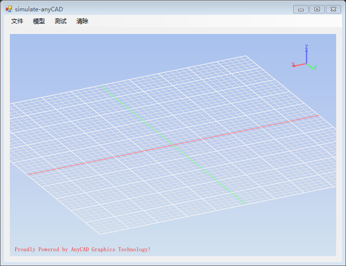Screen dimensions: 346x266
Task: Click the Z label atop the orientation gizmo
Action: click(307, 47)
